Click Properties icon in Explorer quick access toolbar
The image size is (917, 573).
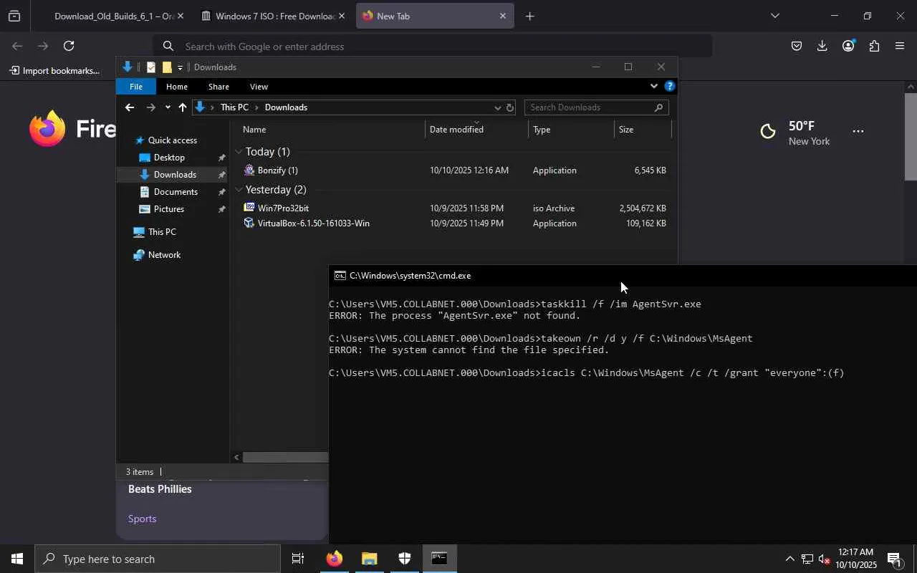151,67
